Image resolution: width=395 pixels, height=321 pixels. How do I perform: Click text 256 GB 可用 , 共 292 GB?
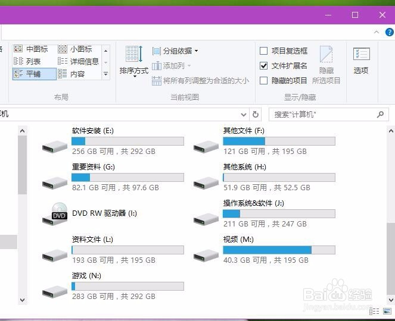114,152
